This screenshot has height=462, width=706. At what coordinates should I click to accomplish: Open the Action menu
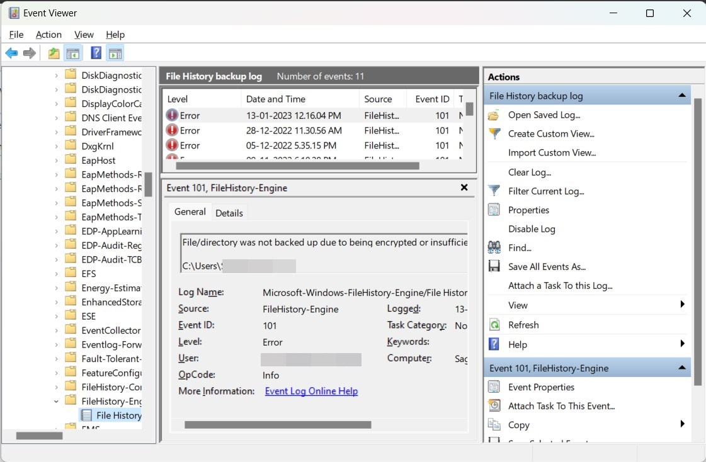tap(48, 35)
